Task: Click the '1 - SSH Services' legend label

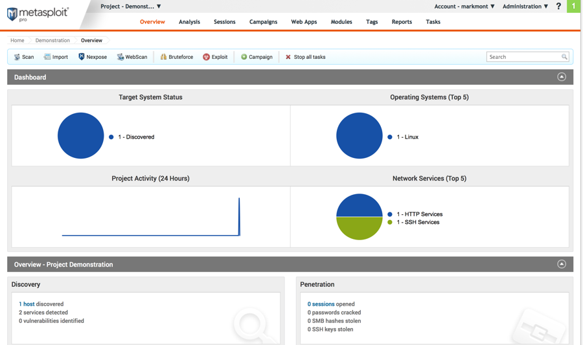Action: pyautogui.click(x=418, y=222)
